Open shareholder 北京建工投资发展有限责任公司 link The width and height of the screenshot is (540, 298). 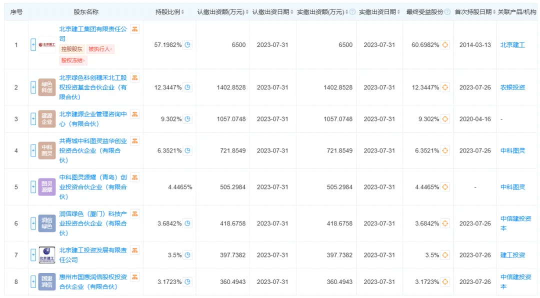point(93,255)
